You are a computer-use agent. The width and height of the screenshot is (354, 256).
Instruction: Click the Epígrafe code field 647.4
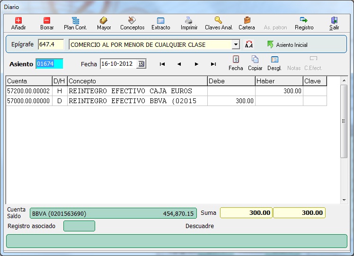coord(51,44)
